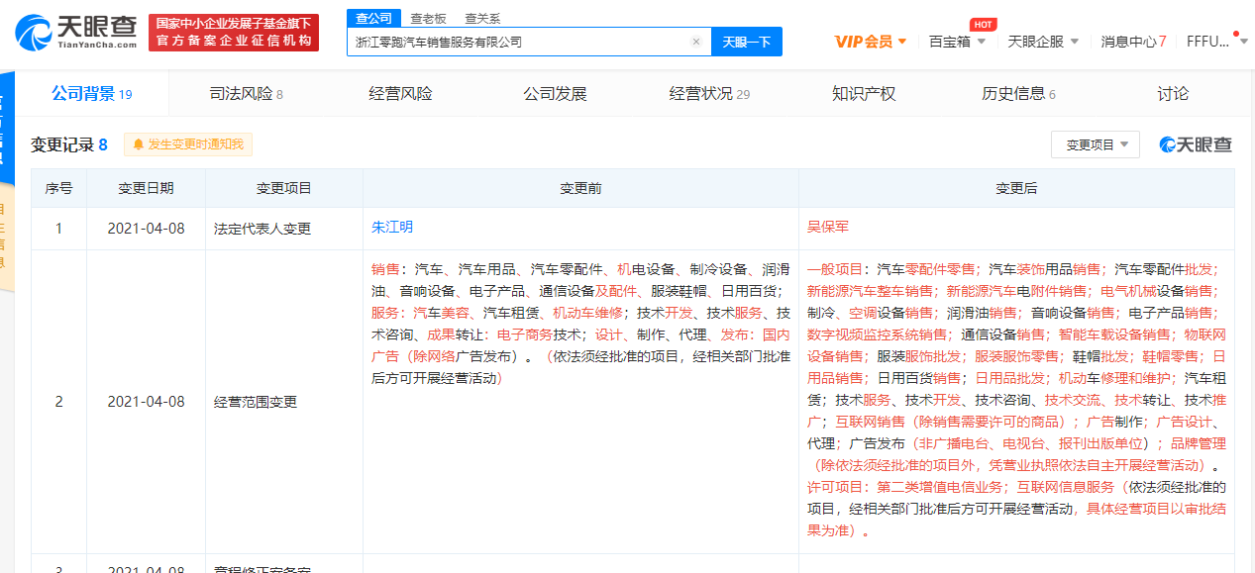Screen dimensions: 1255x573
Task: Switch to the 查关系 search tab
Action: (x=482, y=18)
